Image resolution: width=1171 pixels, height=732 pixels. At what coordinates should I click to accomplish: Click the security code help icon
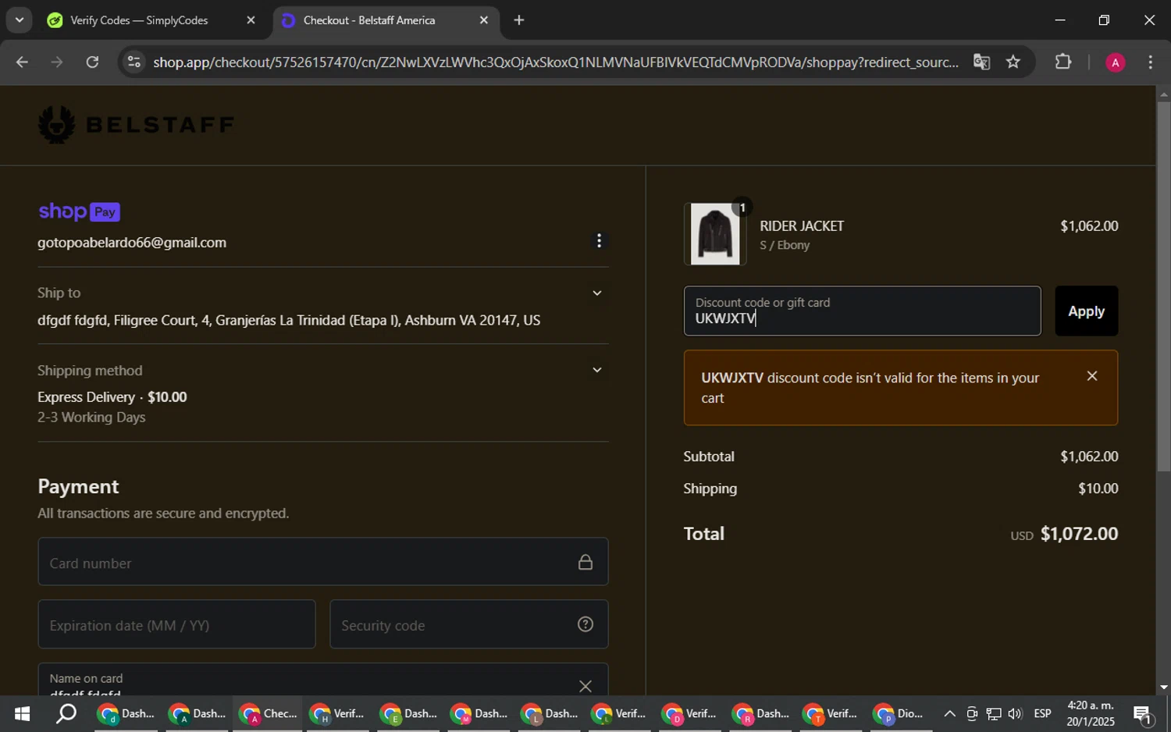(x=585, y=624)
